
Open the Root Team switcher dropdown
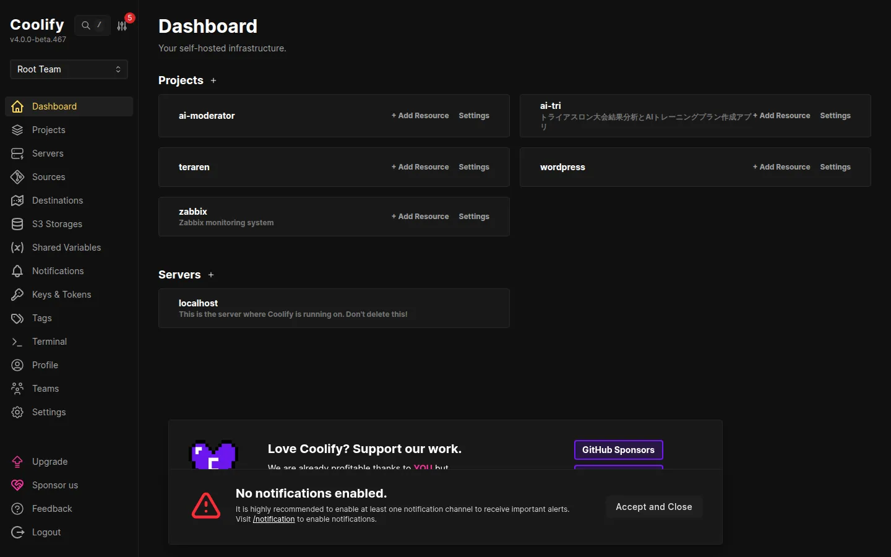coord(69,69)
